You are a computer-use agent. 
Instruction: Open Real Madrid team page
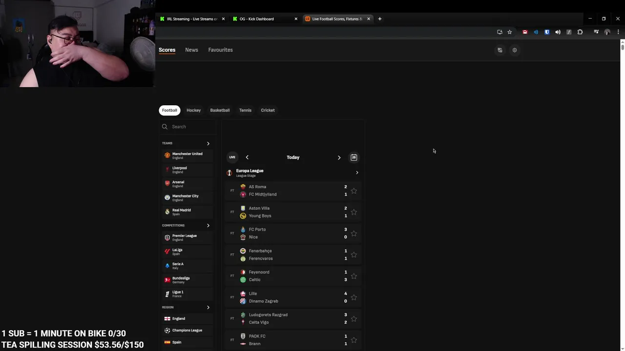[187, 212]
